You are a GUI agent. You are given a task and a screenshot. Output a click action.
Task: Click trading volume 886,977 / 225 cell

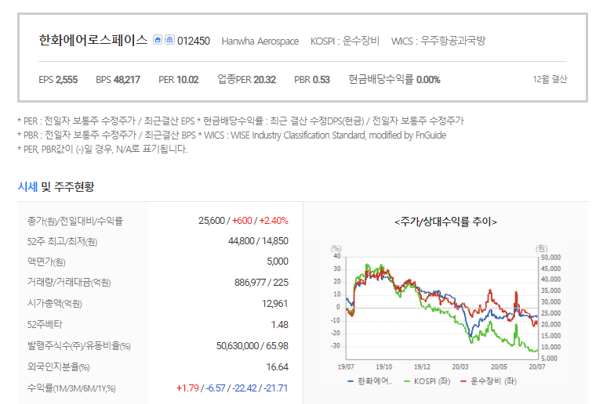point(261,283)
